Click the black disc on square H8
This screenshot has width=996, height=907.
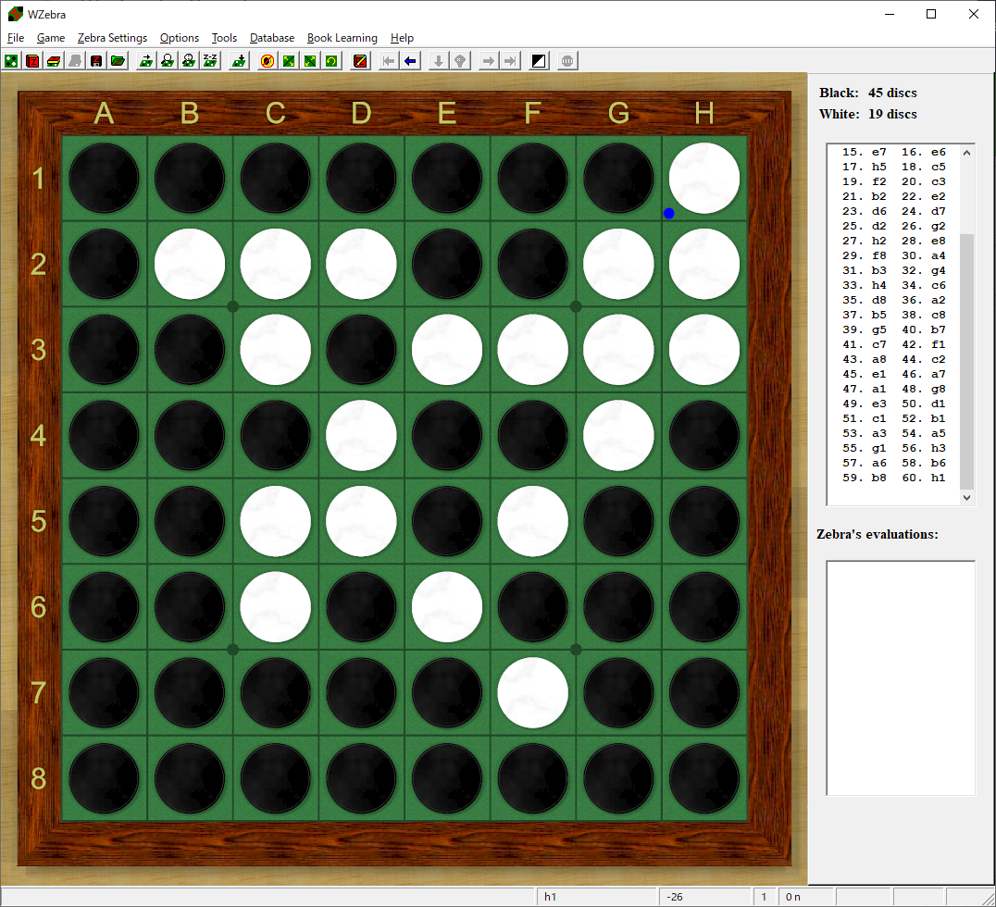(703, 778)
